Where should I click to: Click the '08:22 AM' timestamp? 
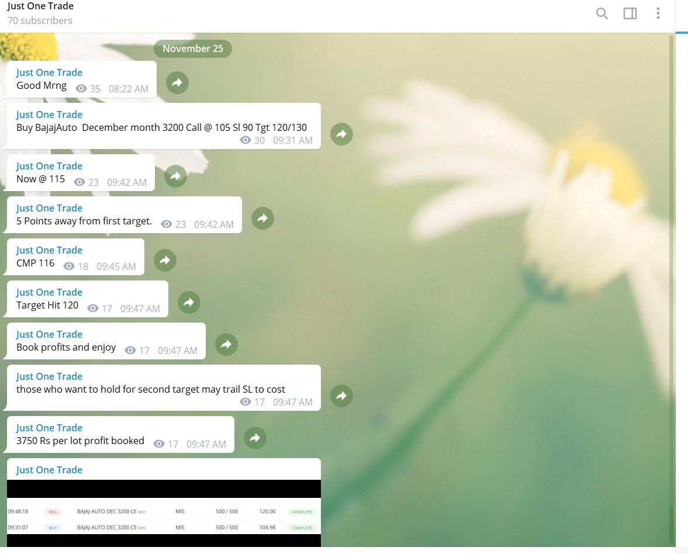[x=129, y=89]
